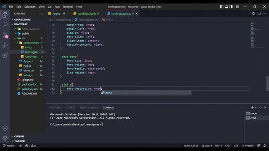This screenshot has width=269, height=151.
Task: Click CSS language mode status item
Action: pyautogui.click(x=236, y=146)
